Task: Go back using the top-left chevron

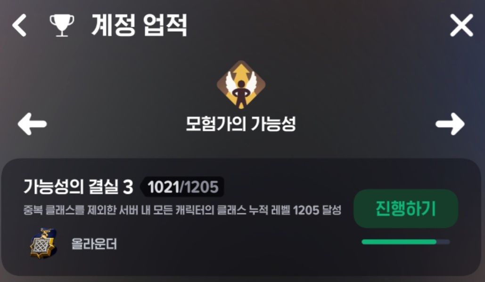Action: pyautogui.click(x=19, y=25)
